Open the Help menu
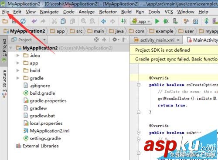The height and width of the screenshot is (160, 218). tap(203, 12)
